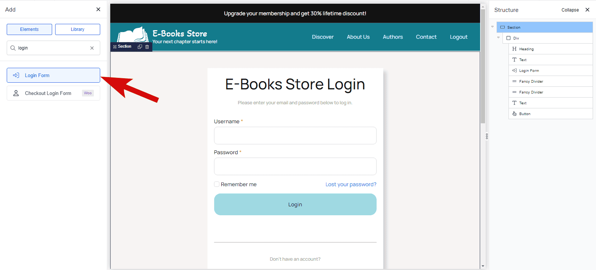
Task: Collapse the Div tree node arrow
Action: [498, 38]
